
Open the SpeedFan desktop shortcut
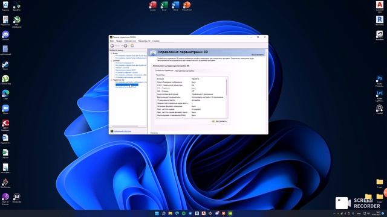pos(17,6)
